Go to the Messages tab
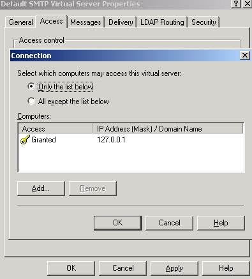The image size is (252, 279). (85, 22)
